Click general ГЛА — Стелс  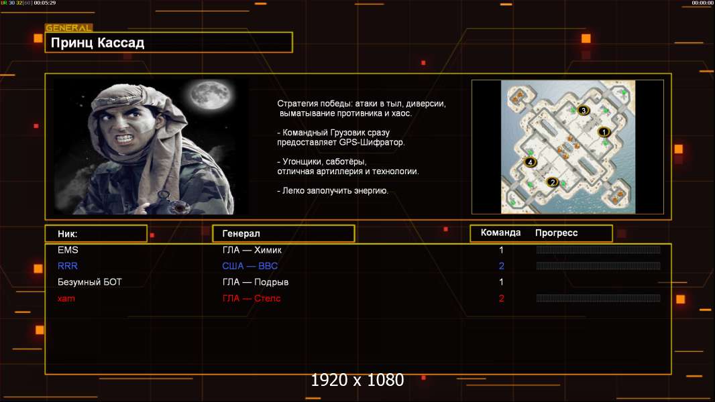pyautogui.click(x=252, y=299)
